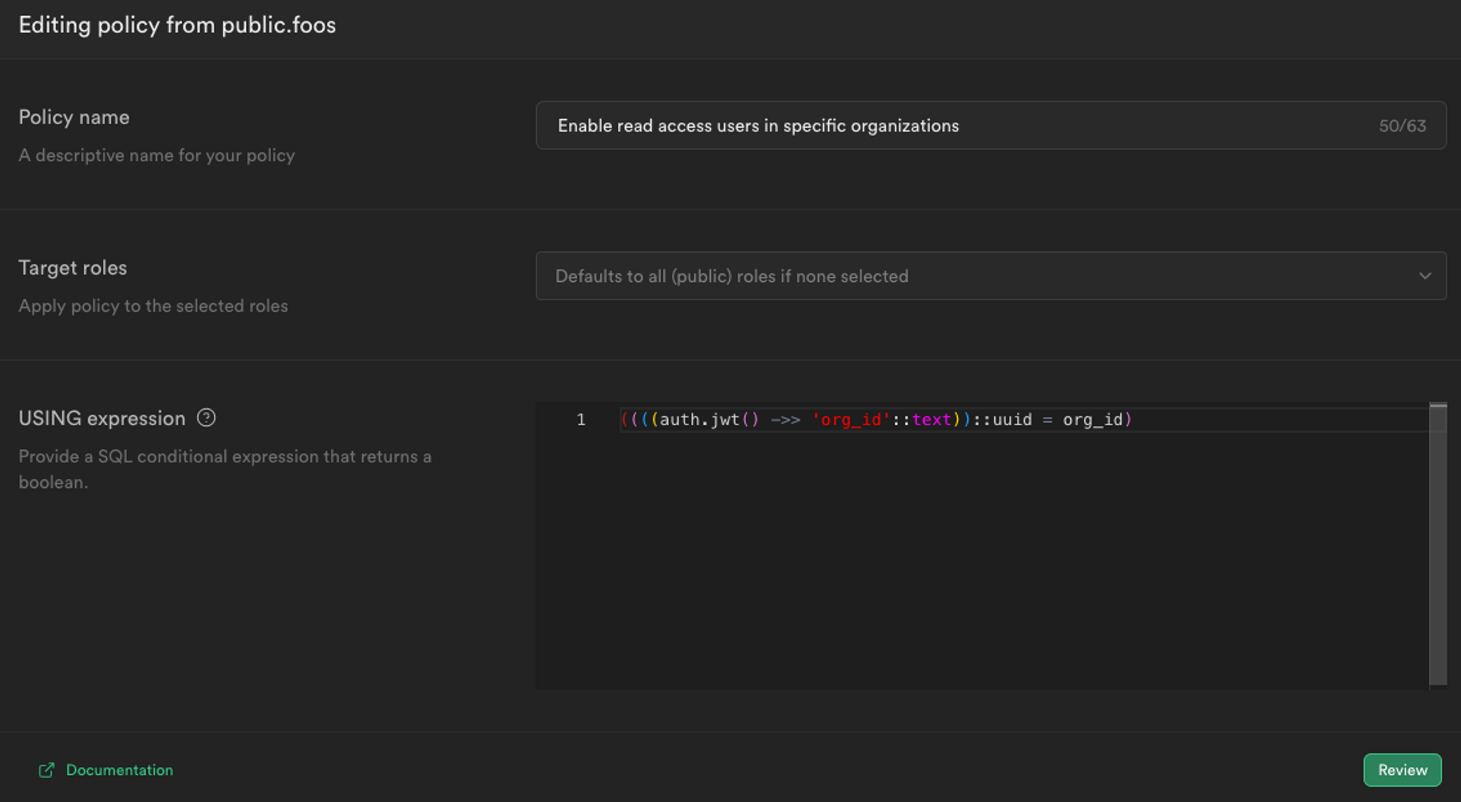Click the Policy name input field
This screenshot has height=802, width=1461.
click(x=991, y=126)
